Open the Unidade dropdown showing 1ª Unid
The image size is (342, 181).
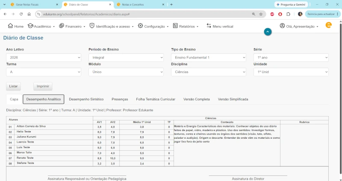[x=291, y=72]
